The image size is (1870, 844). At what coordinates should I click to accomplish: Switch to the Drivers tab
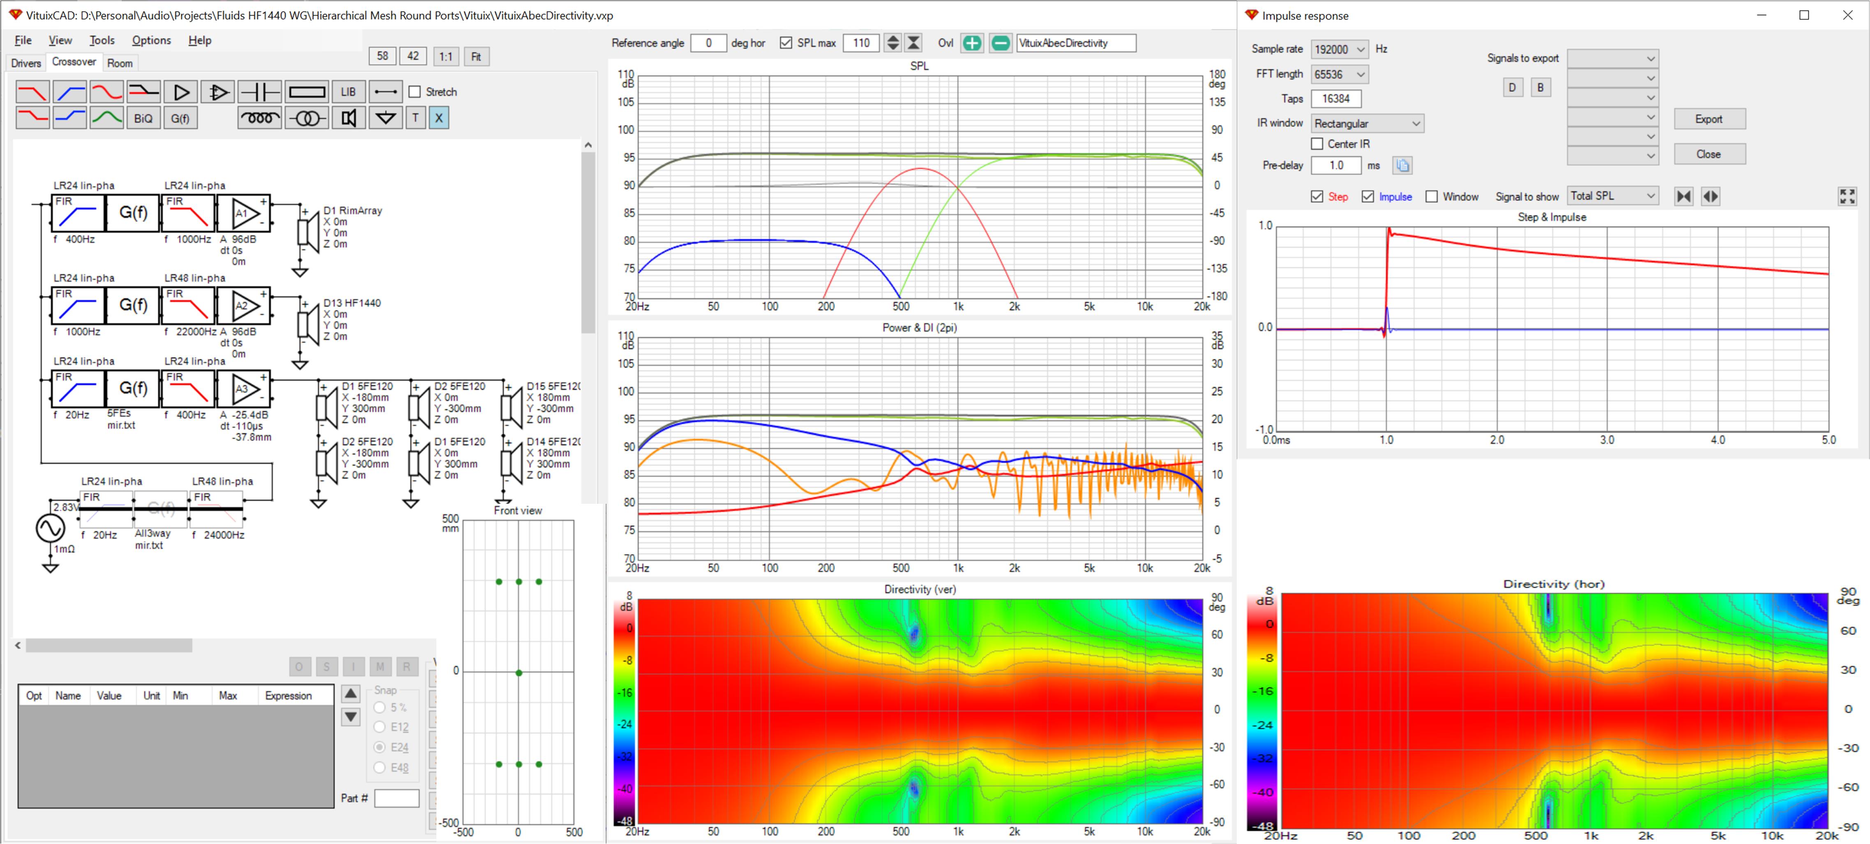coord(26,63)
